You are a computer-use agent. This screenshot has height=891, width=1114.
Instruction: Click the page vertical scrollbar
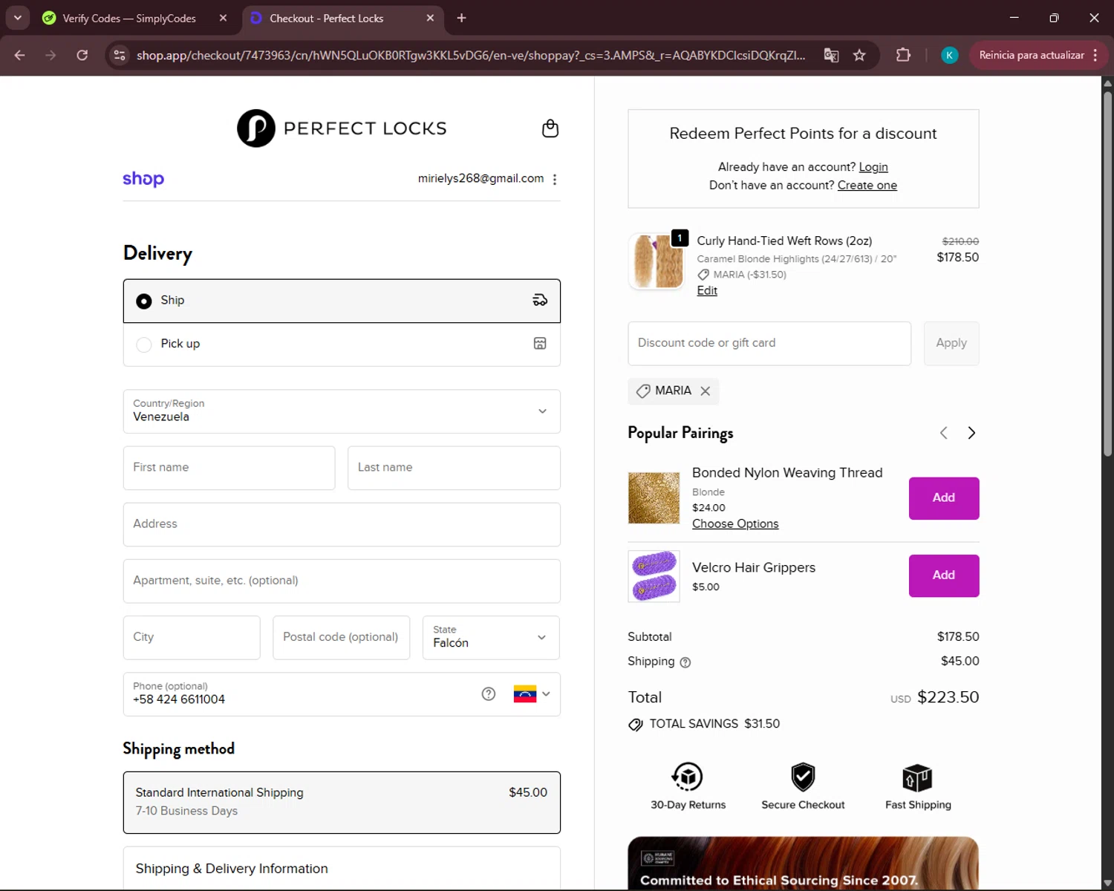(1107, 275)
